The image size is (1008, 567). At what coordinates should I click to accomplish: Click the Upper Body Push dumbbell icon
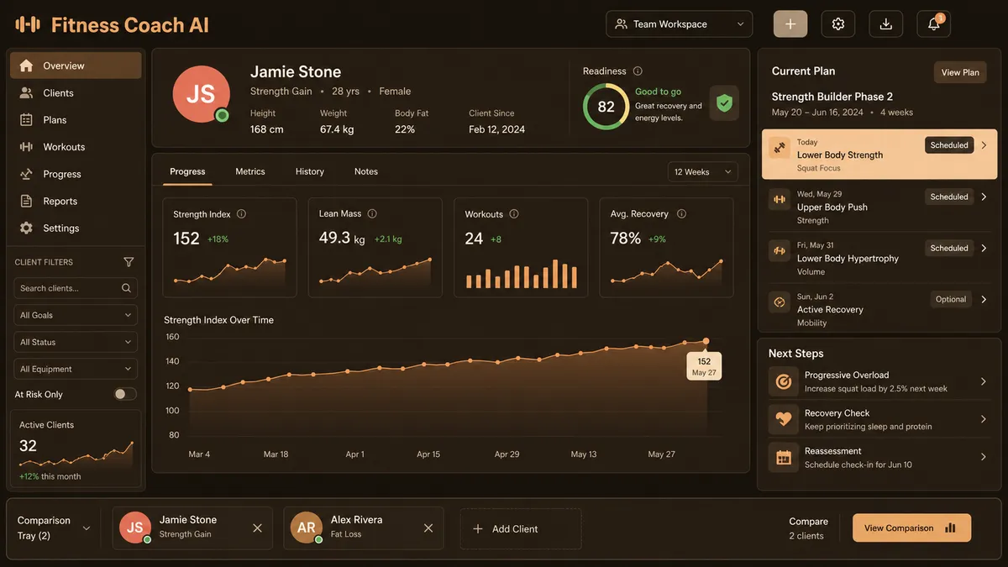(780, 200)
